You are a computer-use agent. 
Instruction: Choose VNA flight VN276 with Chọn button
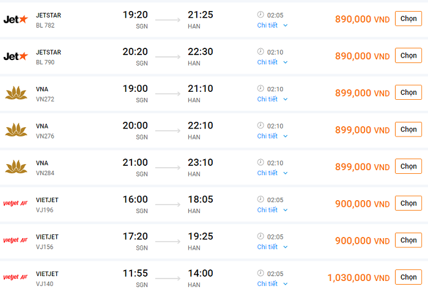point(408,129)
